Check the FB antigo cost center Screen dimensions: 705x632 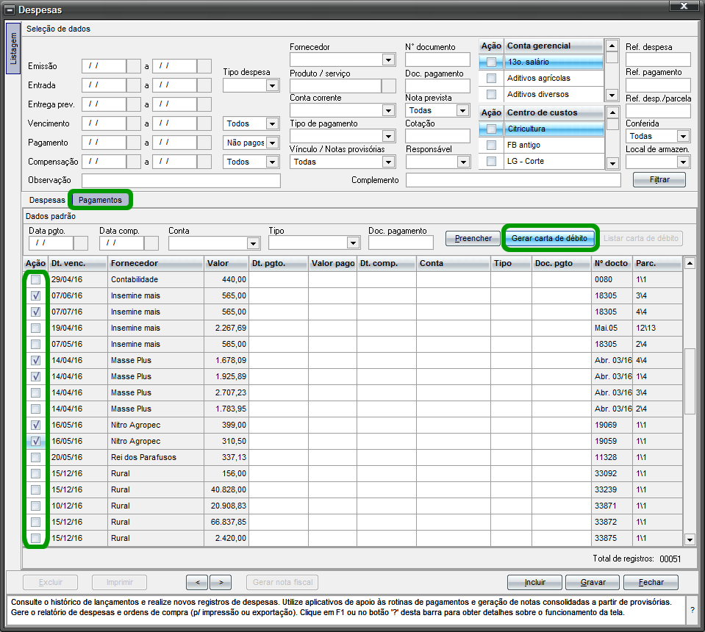[491, 146]
